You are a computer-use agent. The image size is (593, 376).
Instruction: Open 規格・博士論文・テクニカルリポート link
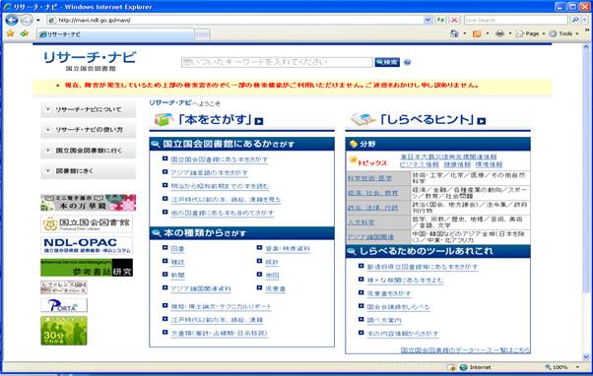[x=222, y=306]
